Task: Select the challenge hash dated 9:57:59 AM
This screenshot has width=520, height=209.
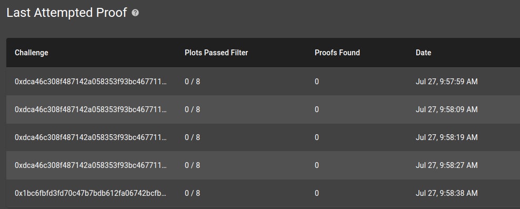Action: point(91,82)
